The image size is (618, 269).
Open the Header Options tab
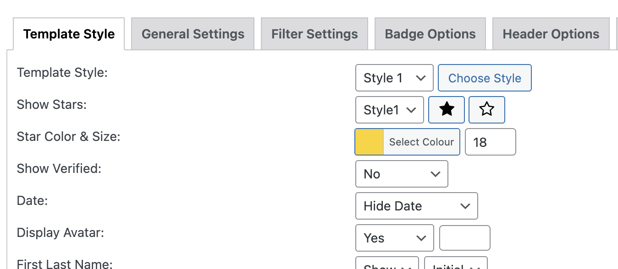[x=551, y=34]
